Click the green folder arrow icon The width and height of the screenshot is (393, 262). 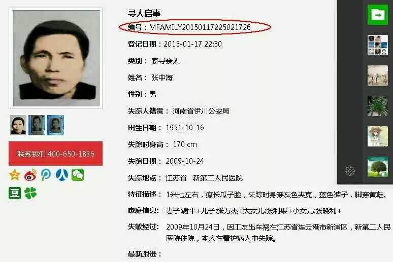click(378, 15)
